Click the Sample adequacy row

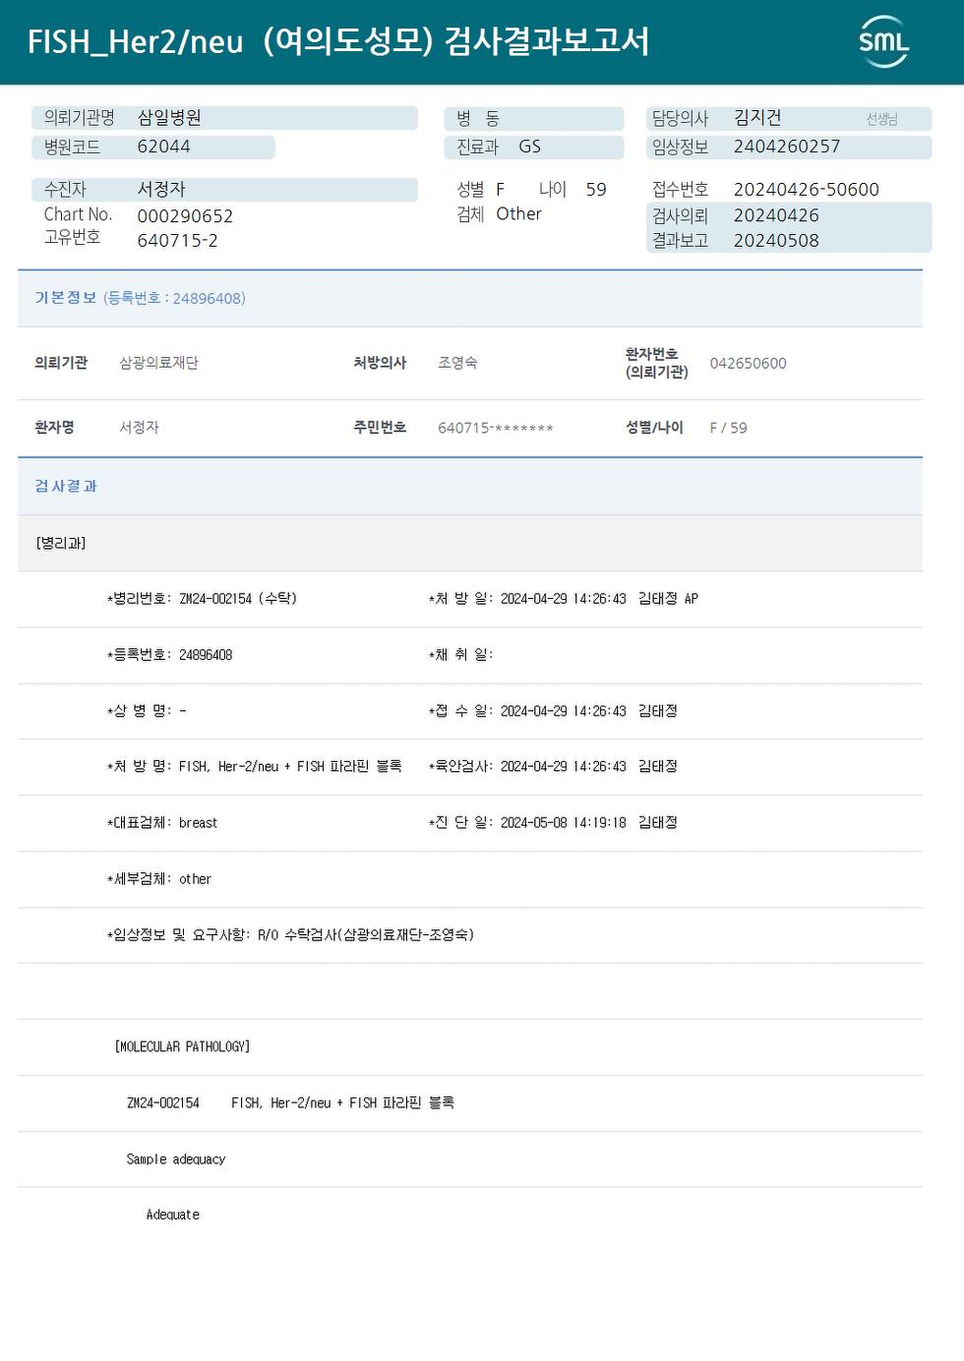(470, 1159)
